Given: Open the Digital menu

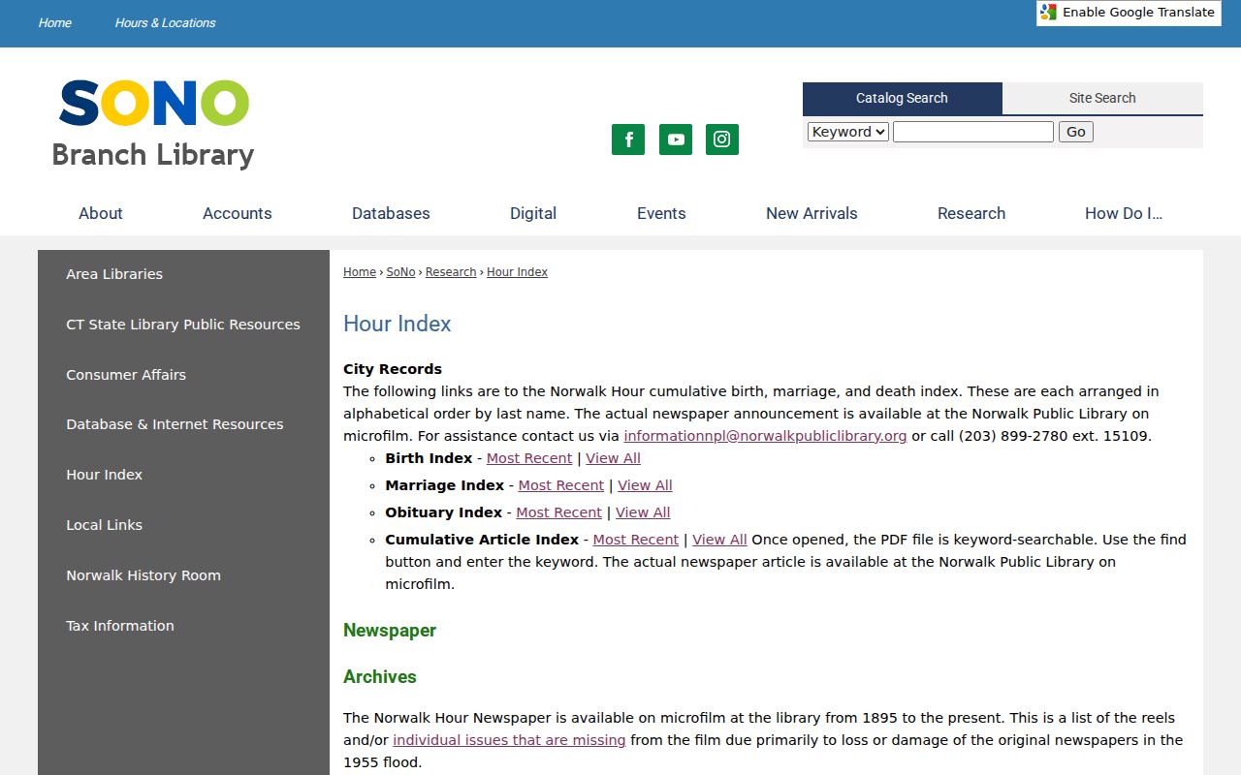Looking at the screenshot, I should pos(533,213).
